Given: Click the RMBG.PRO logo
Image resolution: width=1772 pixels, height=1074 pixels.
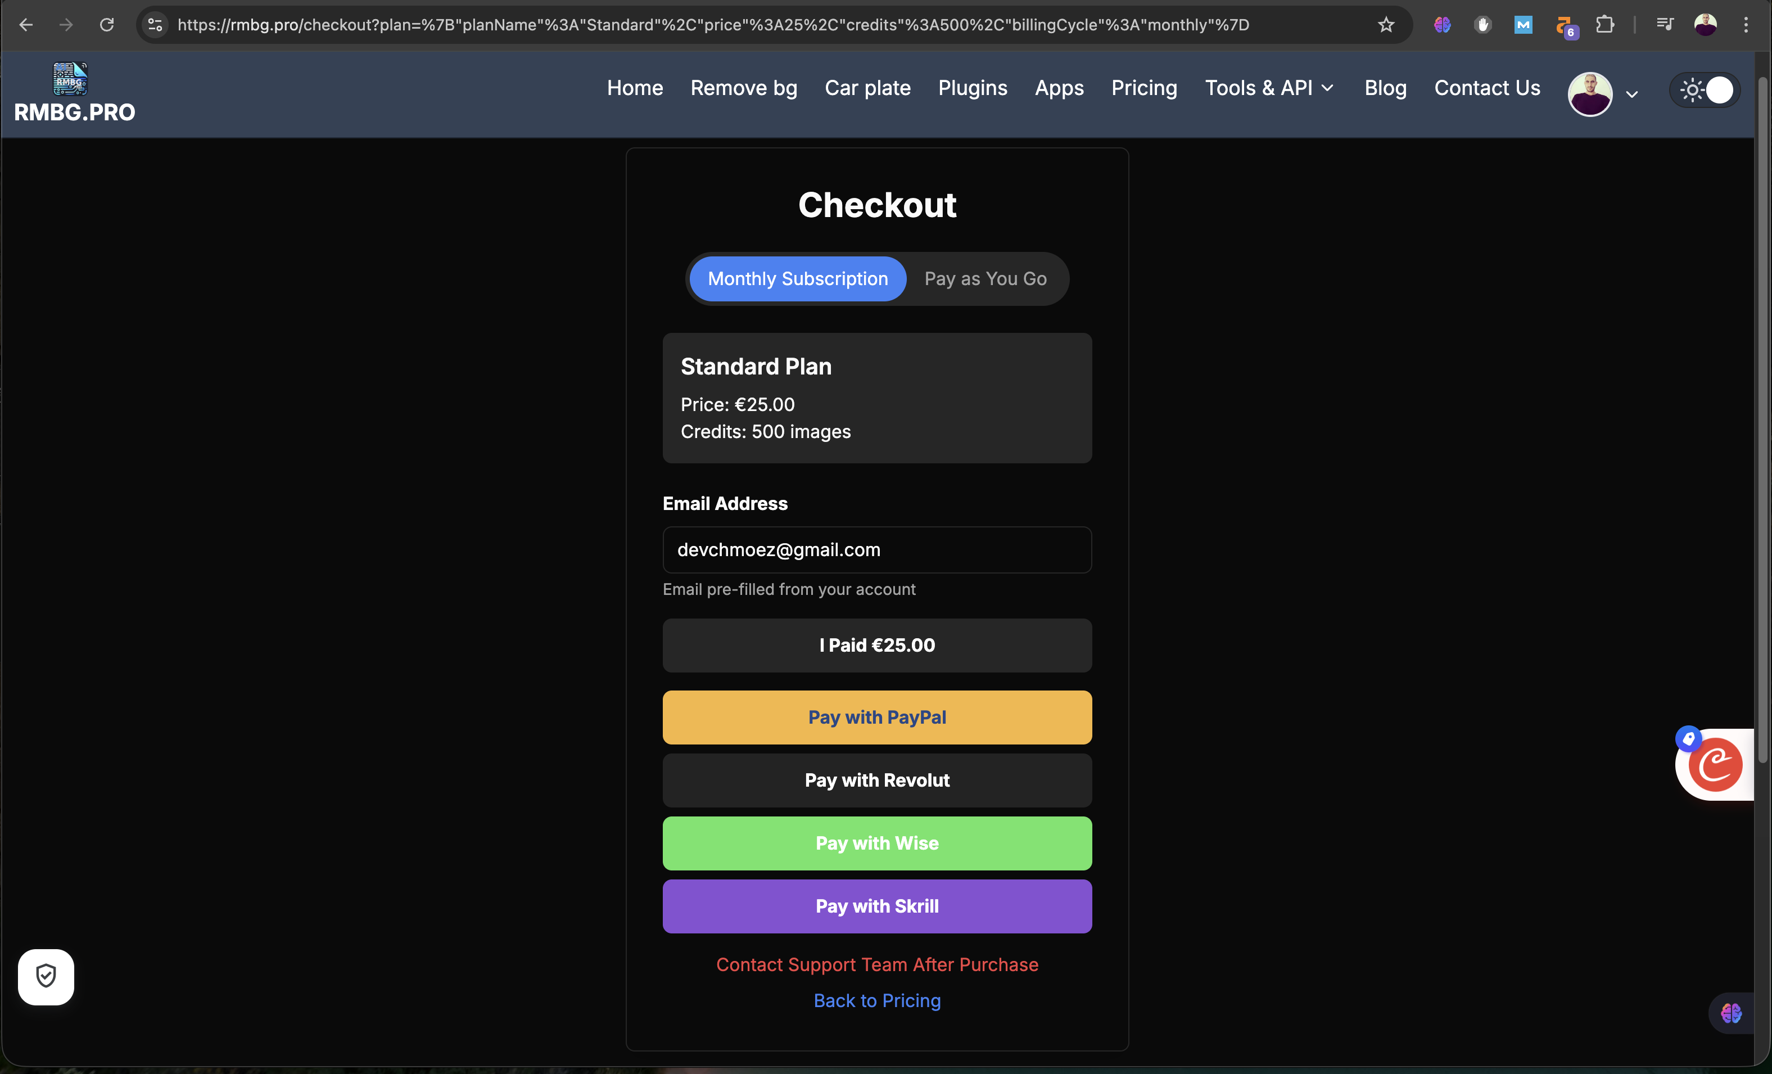Looking at the screenshot, I should coord(75,92).
